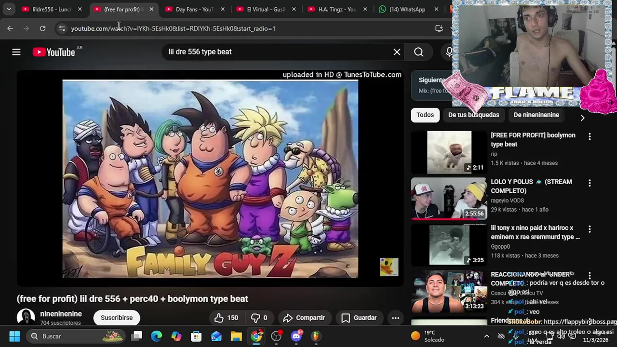
Task: Reload the page with the refresh icon
Action: coord(42,28)
